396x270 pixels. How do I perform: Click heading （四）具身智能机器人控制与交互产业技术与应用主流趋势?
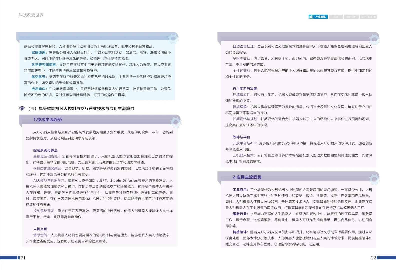(x=81, y=108)
